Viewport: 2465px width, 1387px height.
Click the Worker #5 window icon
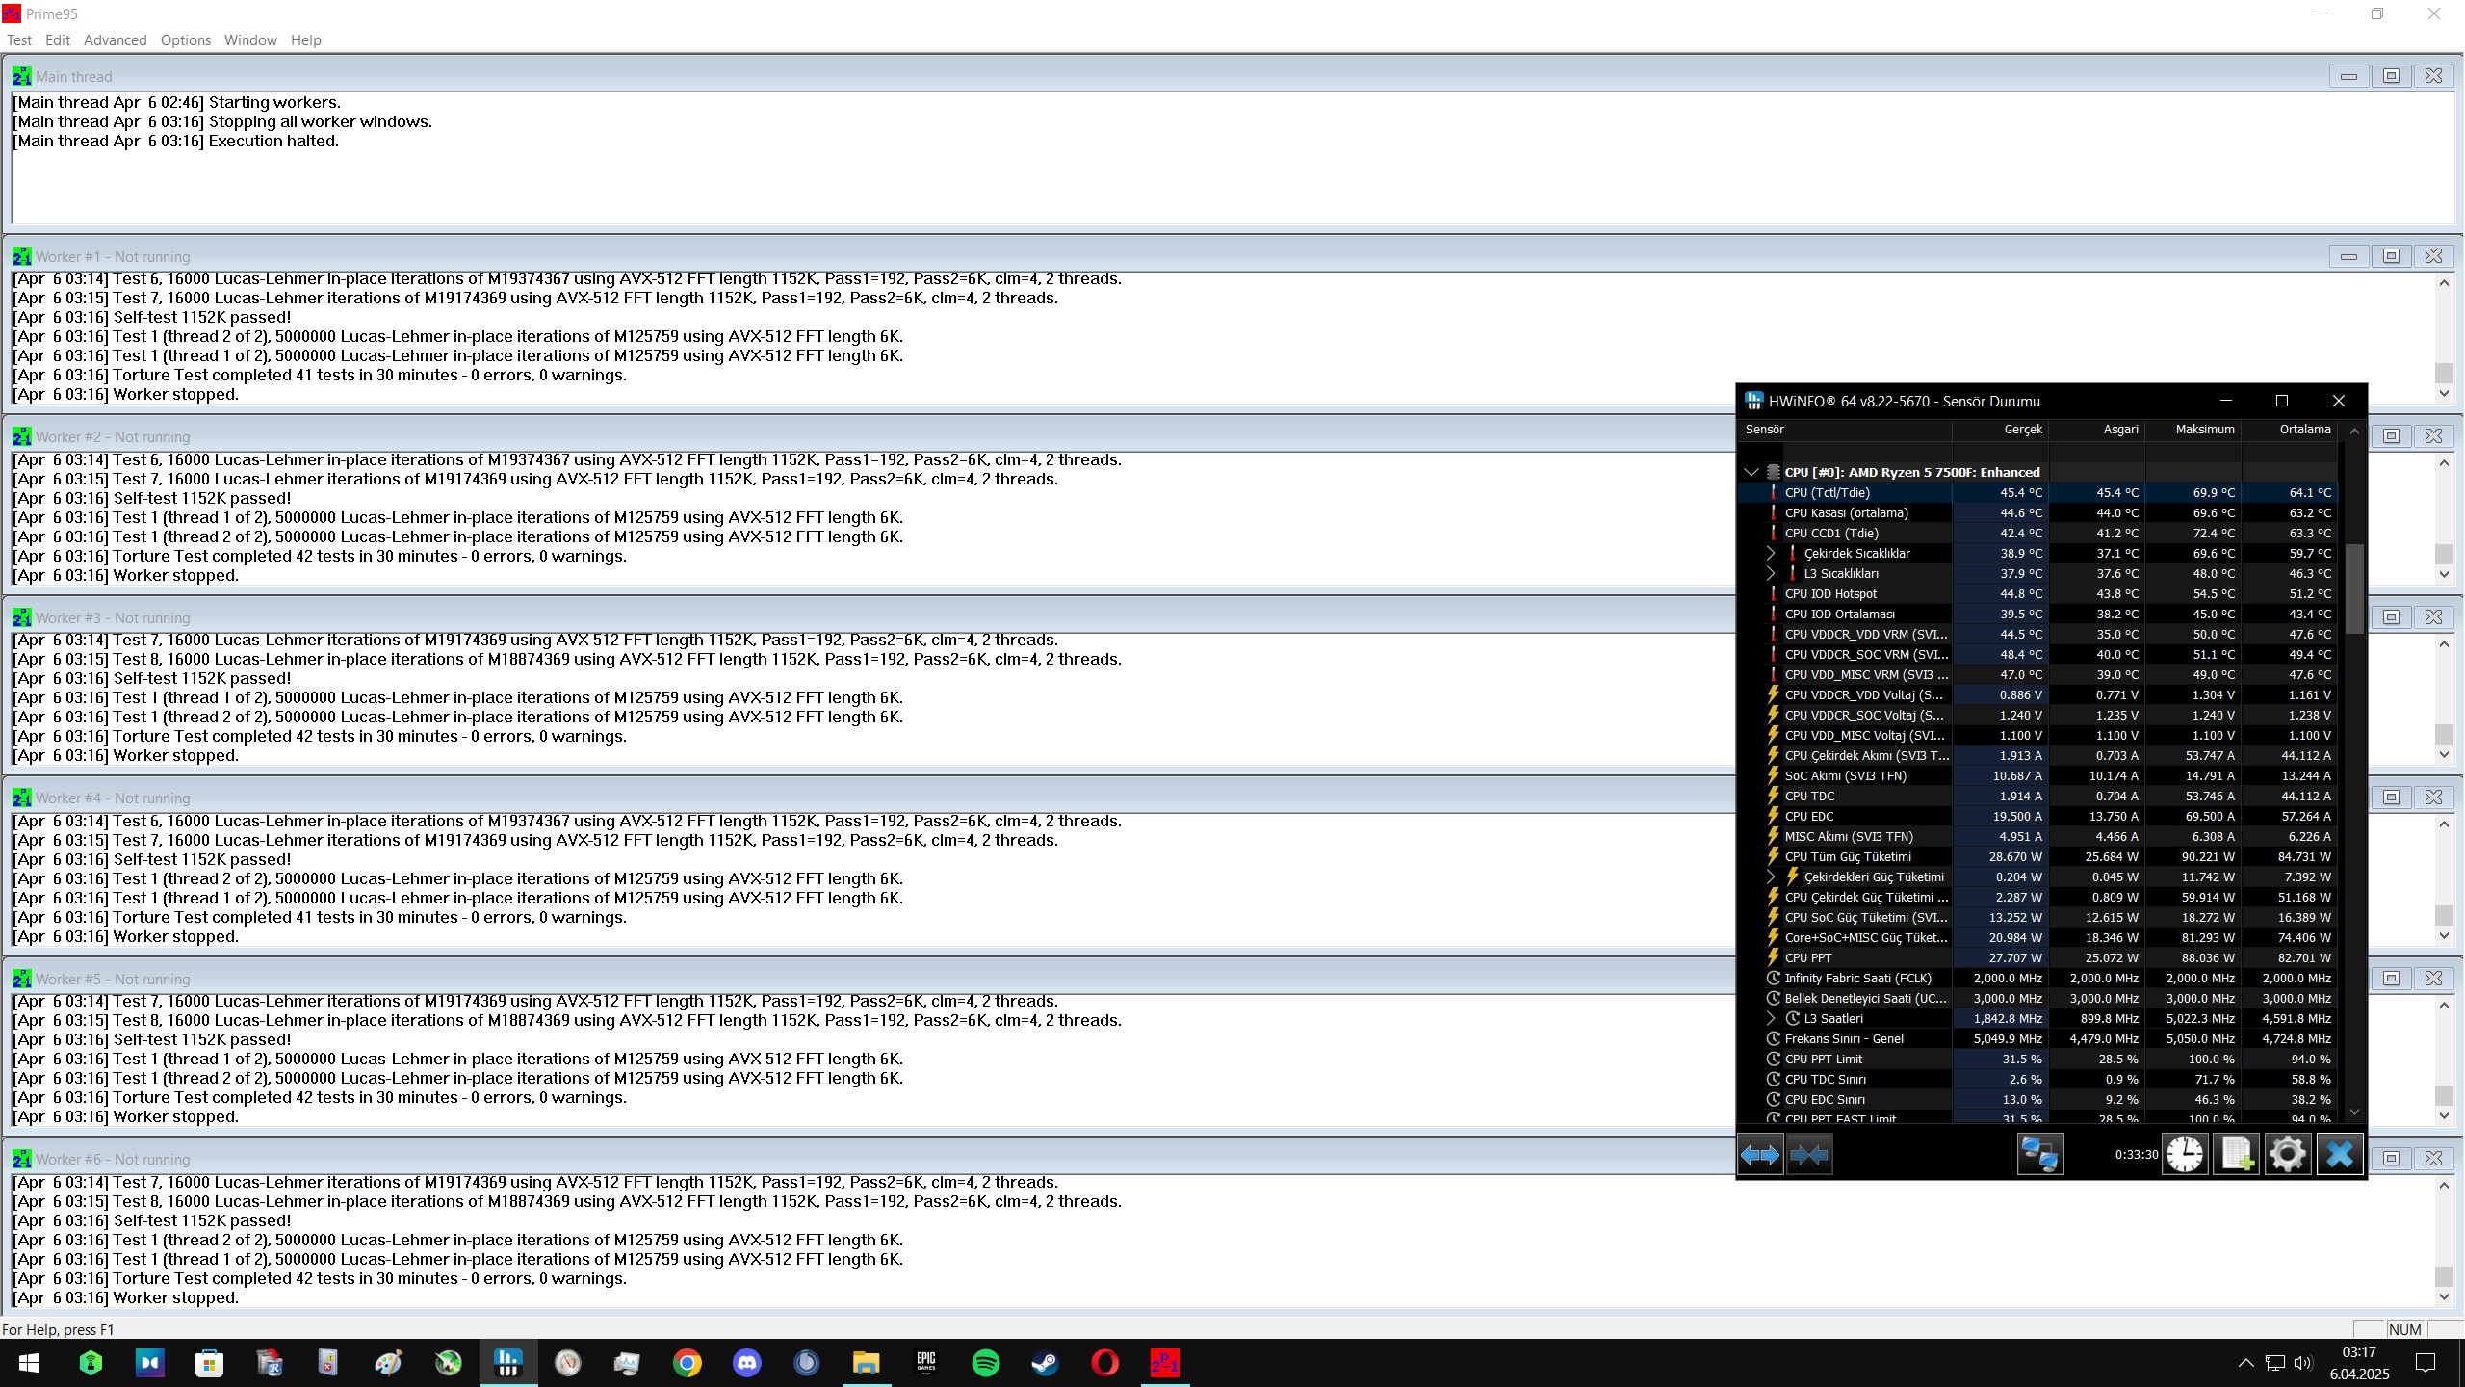click(21, 979)
